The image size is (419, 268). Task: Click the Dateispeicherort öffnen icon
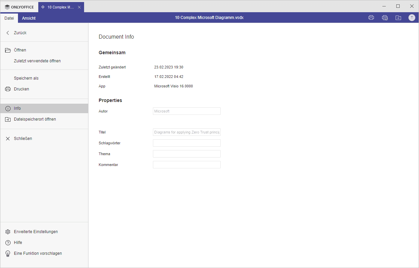pyautogui.click(x=8, y=119)
